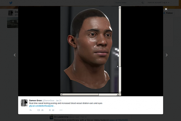Click the scroll up arrow on image
Viewport: 181px width, 121px height.
coord(120,7)
